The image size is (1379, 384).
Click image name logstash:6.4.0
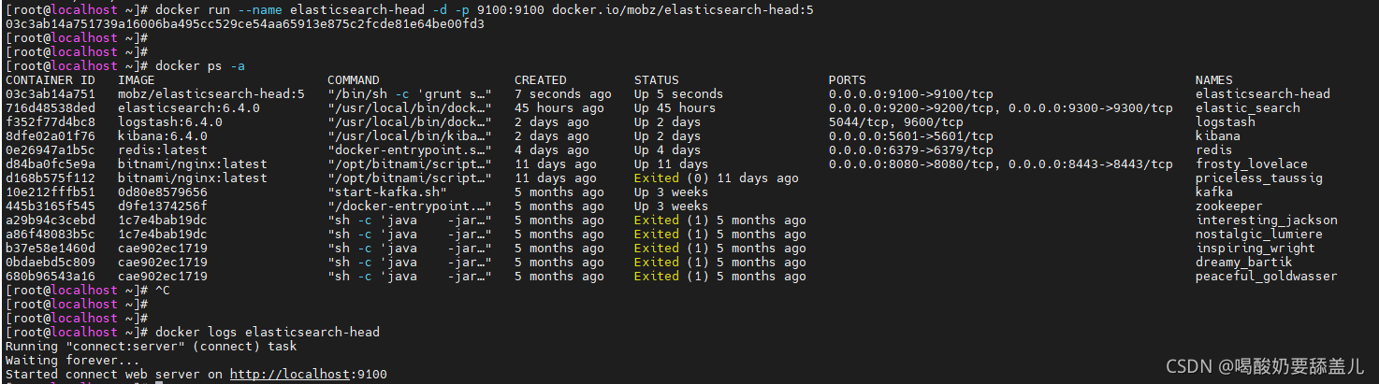[170, 122]
